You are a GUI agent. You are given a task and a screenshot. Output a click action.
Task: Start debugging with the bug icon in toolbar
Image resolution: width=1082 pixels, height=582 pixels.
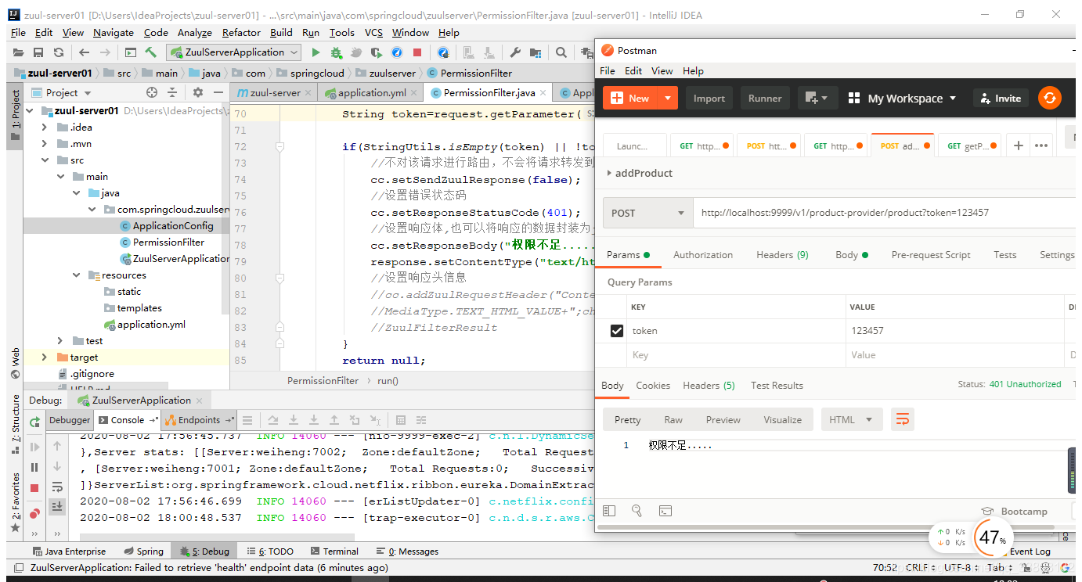336,52
